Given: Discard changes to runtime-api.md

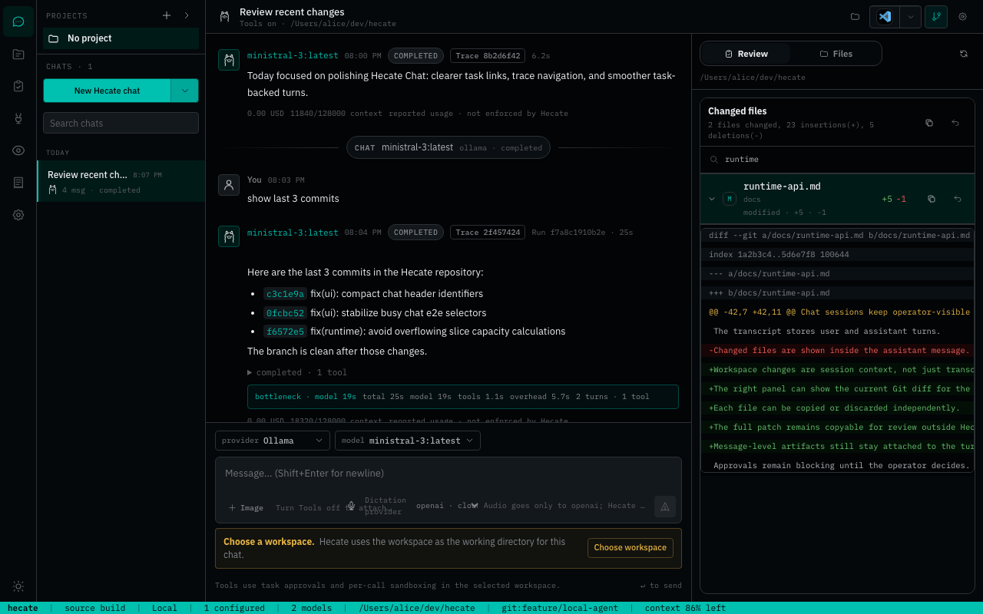Looking at the screenshot, I should click(x=958, y=199).
